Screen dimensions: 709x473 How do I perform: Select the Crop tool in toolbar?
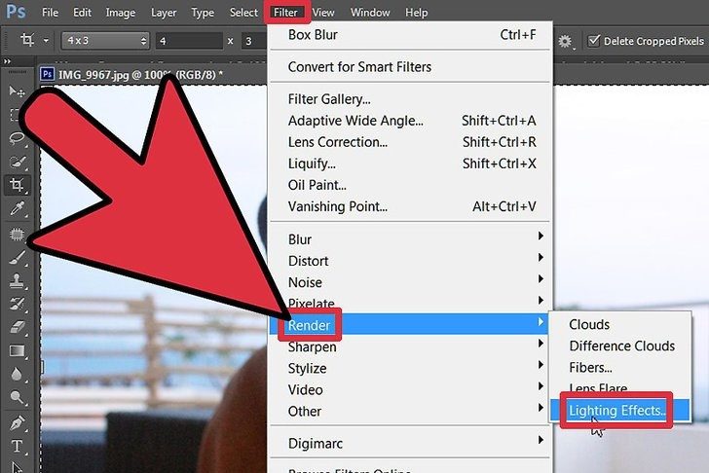tap(17, 186)
